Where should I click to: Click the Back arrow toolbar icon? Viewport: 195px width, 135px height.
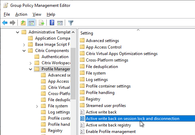coord(5,23)
